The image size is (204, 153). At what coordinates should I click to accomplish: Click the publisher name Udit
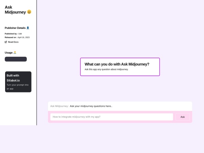20,34
